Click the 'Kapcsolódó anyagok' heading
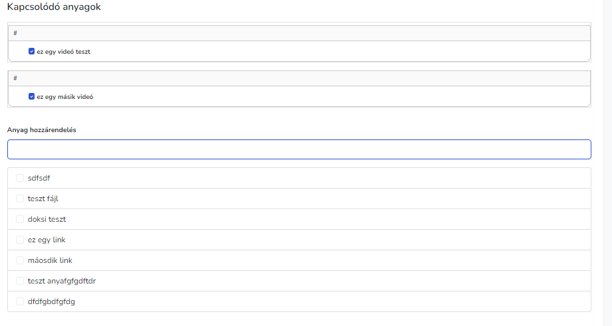Image resolution: width=612 pixels, height=326 pixels. coord(54,7)
